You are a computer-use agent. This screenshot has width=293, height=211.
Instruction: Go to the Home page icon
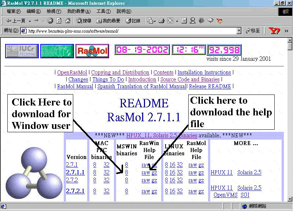(x=68, y=21)
